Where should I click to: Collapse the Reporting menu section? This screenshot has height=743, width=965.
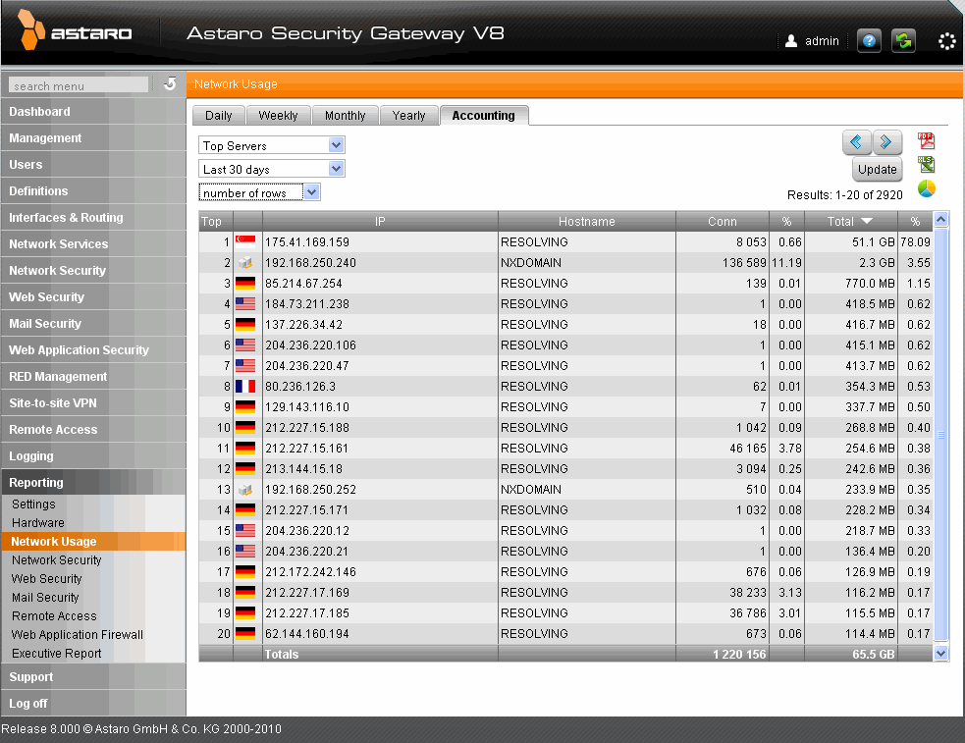[x=93, y=482]
